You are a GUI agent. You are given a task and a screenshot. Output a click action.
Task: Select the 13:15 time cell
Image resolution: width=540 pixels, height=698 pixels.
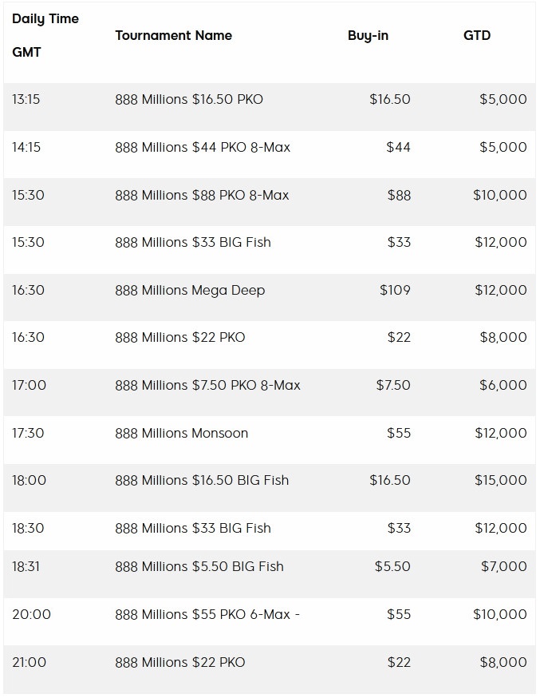click(x=26, y=99)
